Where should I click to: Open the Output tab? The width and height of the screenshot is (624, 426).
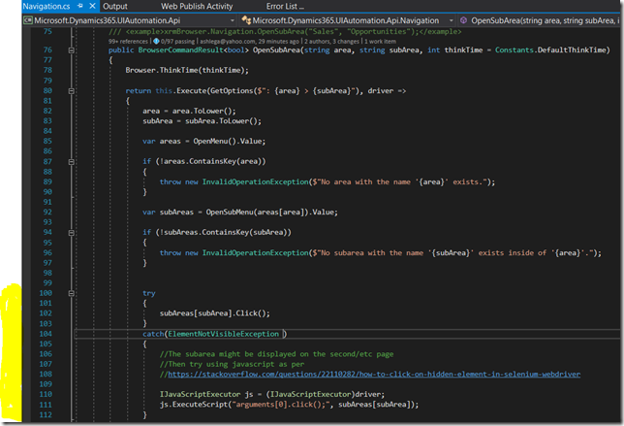pyautogui.click(x=115, y=7)
